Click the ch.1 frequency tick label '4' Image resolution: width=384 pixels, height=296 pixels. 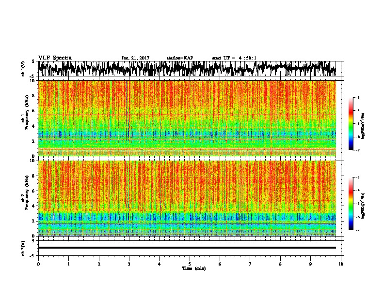(34, 126)
